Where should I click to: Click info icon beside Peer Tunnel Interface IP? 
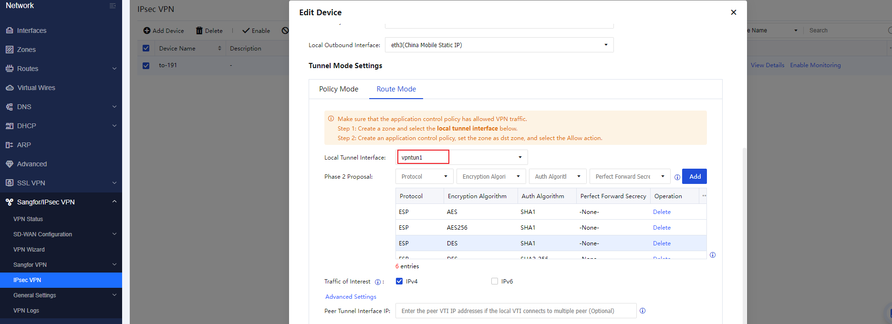643,311
